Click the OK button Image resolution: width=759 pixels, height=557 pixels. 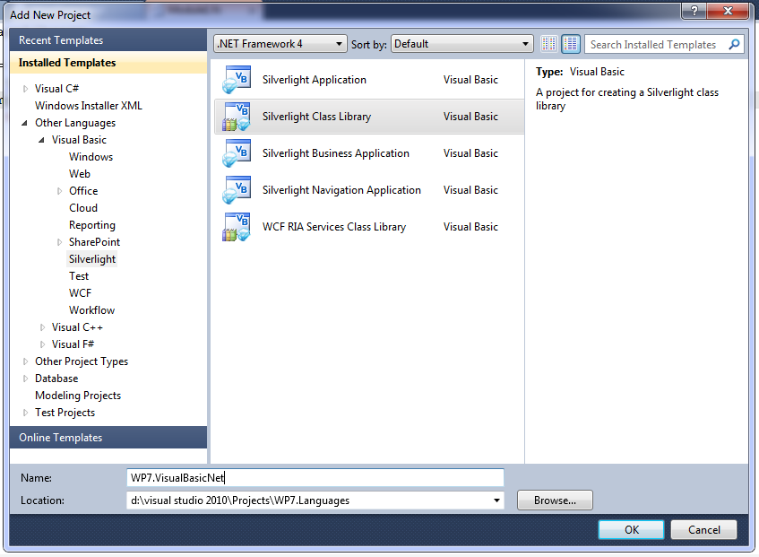[631, 529]
